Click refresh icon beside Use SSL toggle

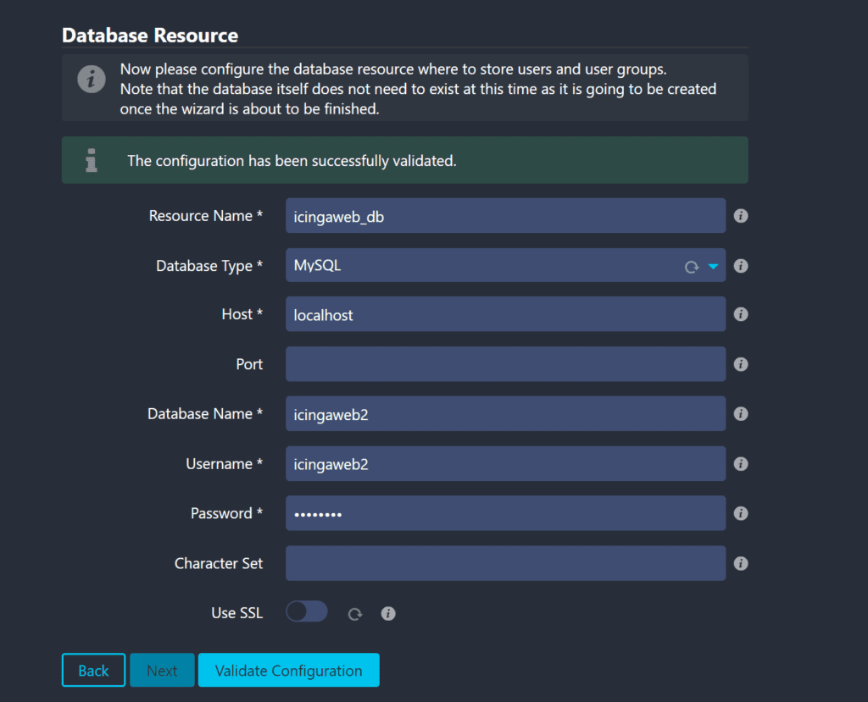[x=355, y=614]
